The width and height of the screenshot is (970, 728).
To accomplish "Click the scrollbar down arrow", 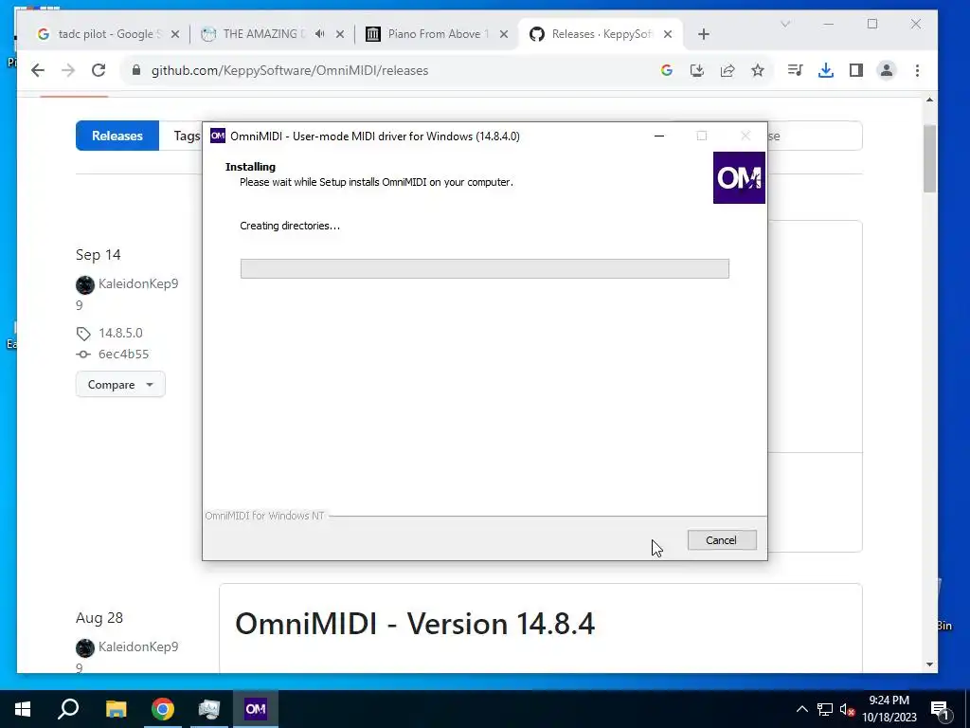I will click(930, 664).
